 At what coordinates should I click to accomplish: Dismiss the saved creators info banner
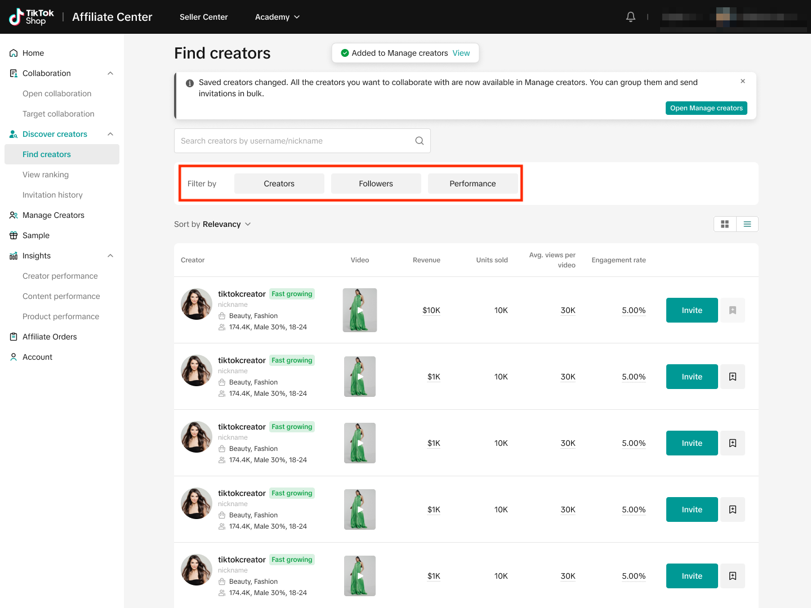point(743,81)
